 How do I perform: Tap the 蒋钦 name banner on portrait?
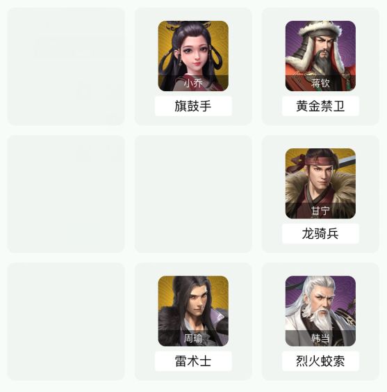pos(320,83)
